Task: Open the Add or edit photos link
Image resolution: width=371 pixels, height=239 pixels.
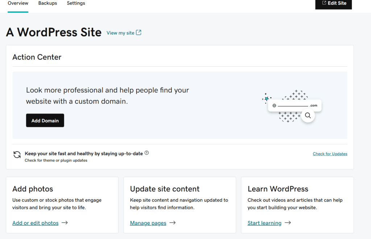Action: coord(35,223)
